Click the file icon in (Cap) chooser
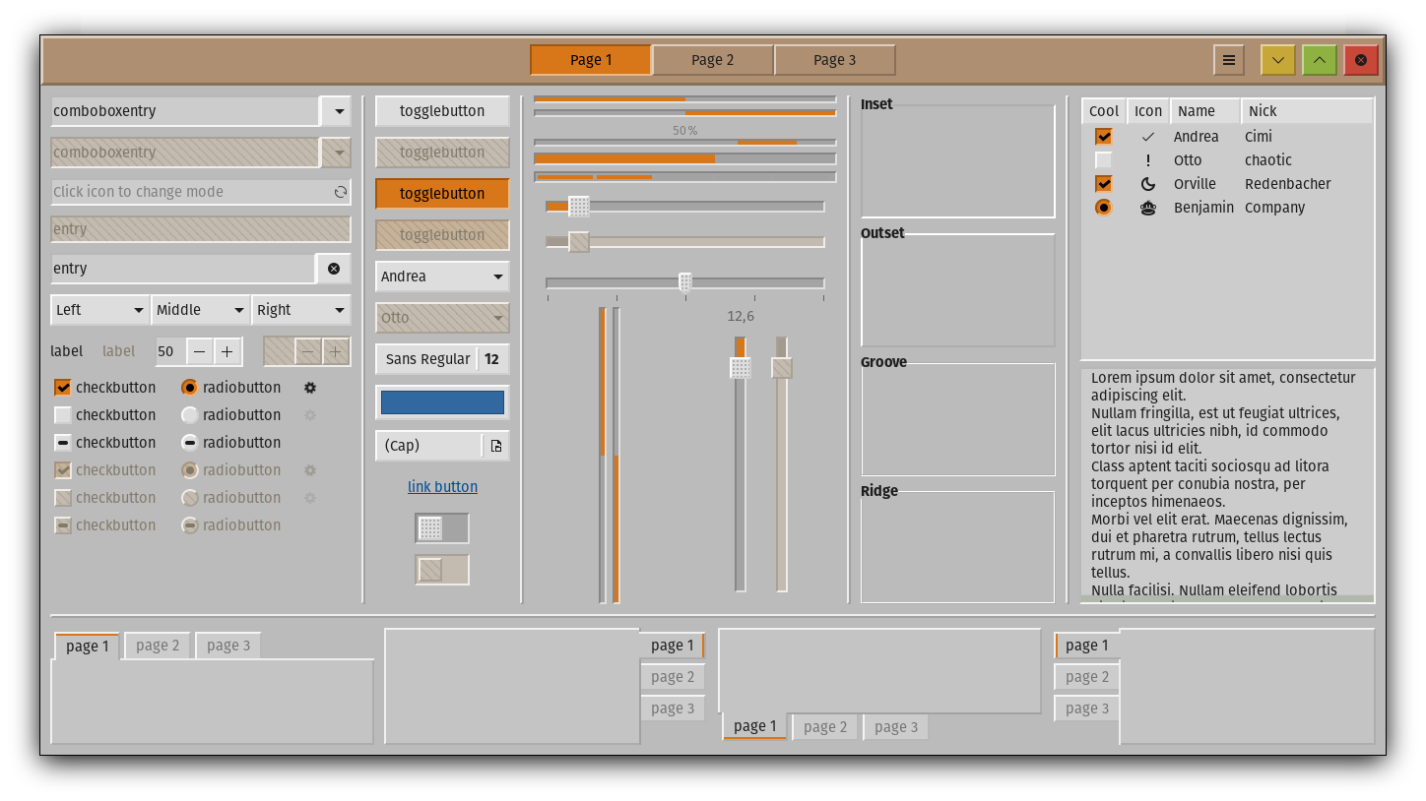 (x=496, y=446)
